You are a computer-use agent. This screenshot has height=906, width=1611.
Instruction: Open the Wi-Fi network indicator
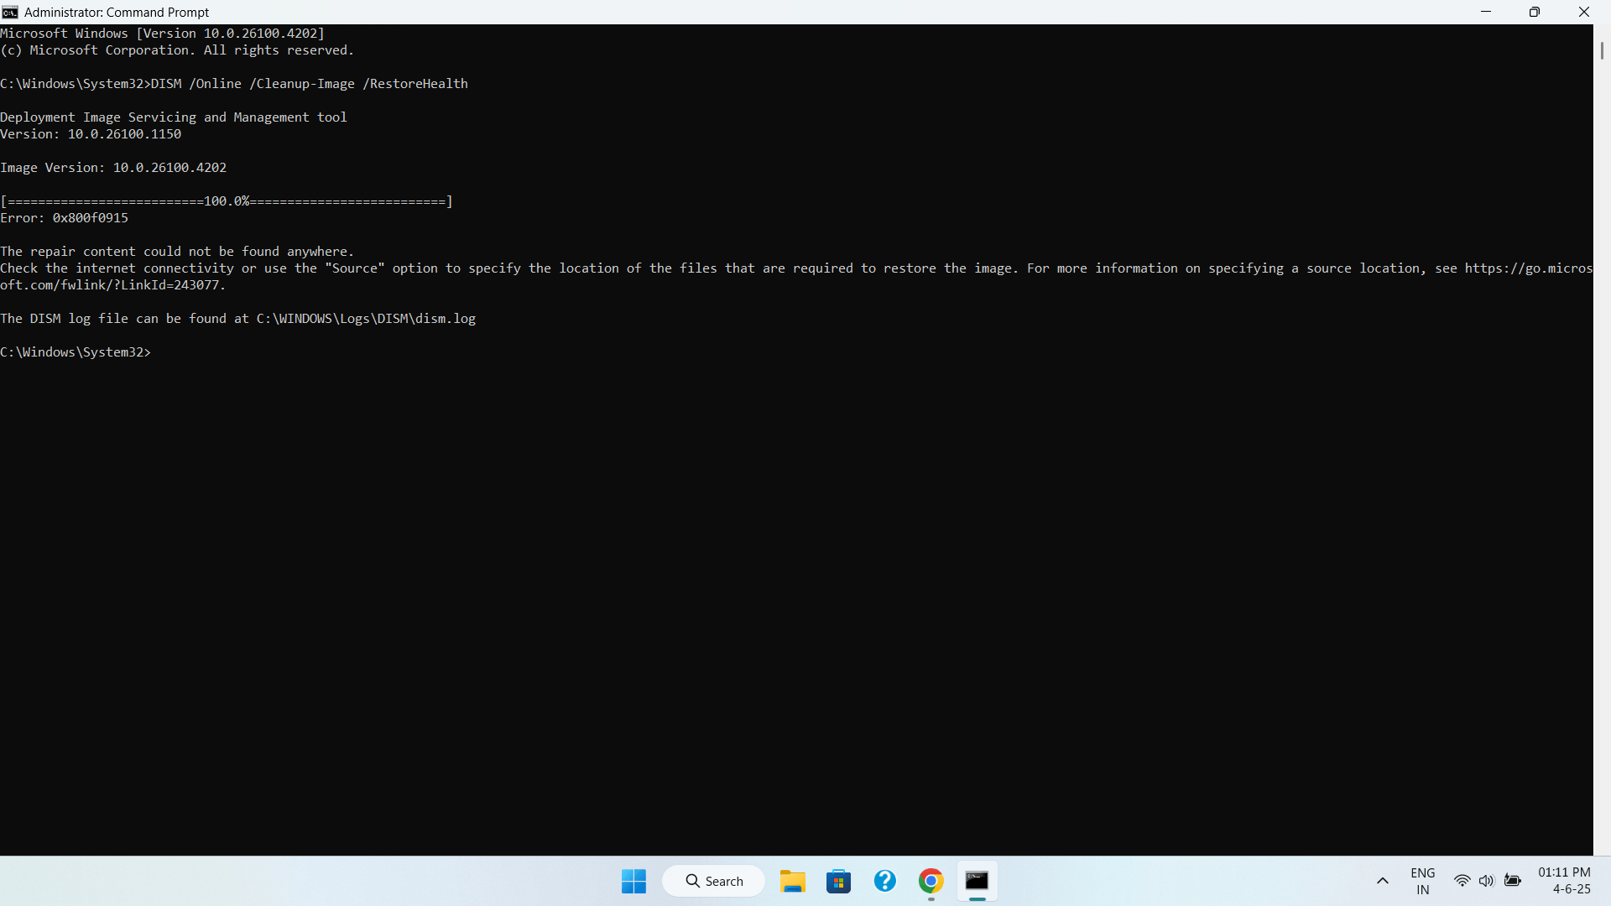1462,881
